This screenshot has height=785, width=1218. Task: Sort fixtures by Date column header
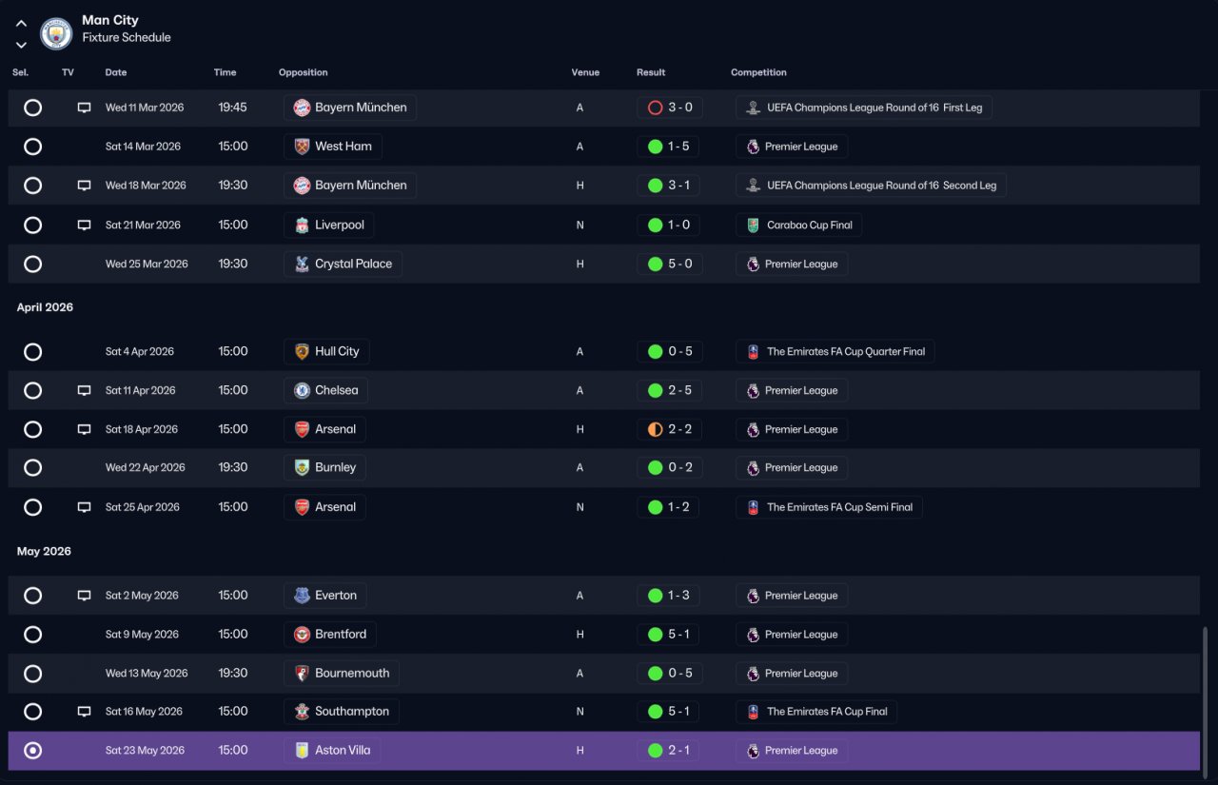tap(115, 72)
